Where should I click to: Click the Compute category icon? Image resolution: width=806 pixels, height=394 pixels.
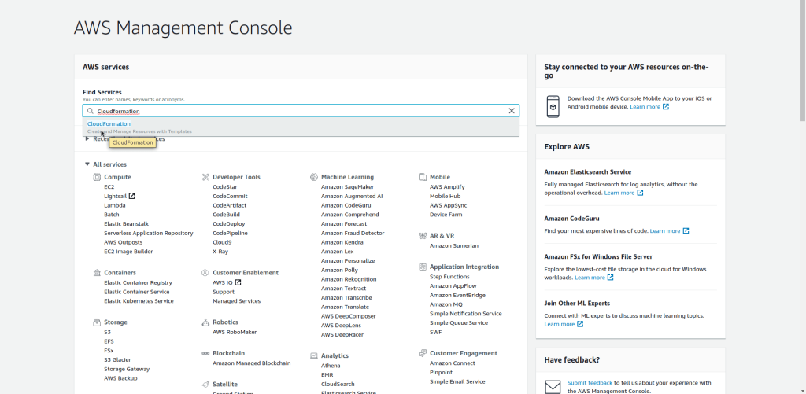tap(97, 177)
